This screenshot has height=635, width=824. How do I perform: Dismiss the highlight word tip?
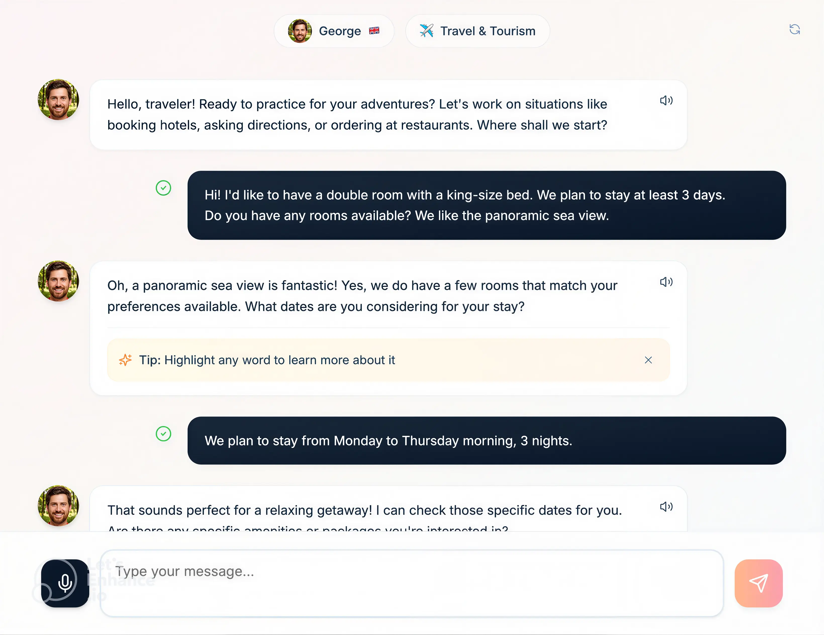(x=648, y=360)
